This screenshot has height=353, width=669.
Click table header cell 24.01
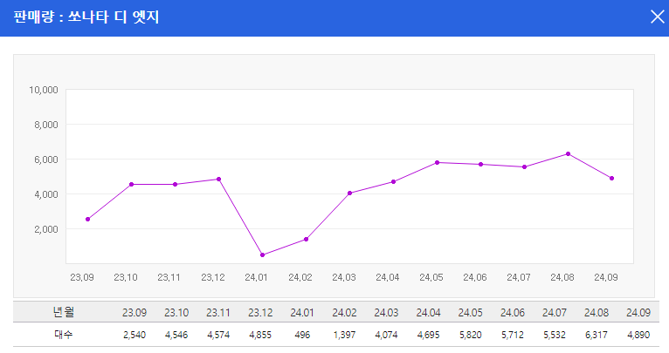(x=302, y=313)
